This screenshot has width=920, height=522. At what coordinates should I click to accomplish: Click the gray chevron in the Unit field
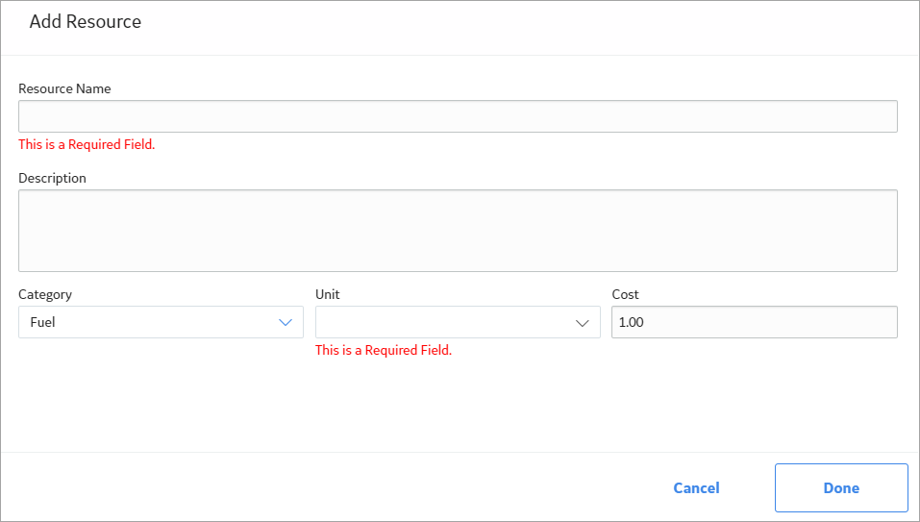tap(582, 323)
